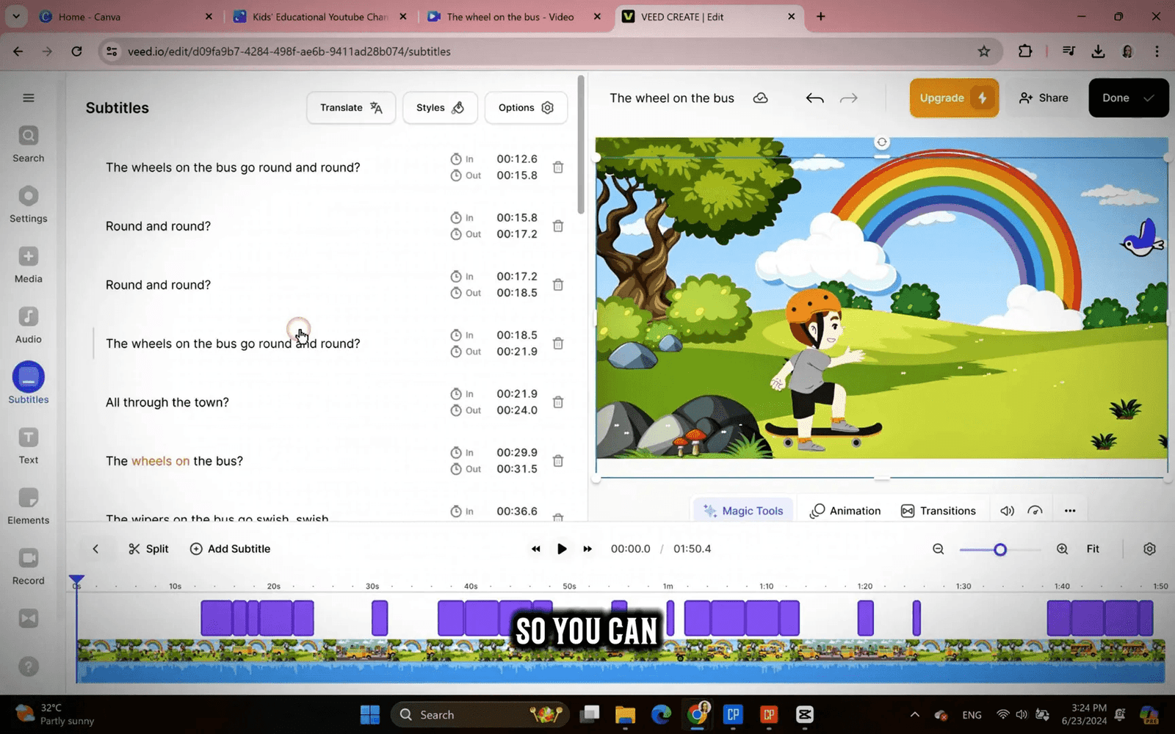Open timeline settings gear

[1150, 549]
